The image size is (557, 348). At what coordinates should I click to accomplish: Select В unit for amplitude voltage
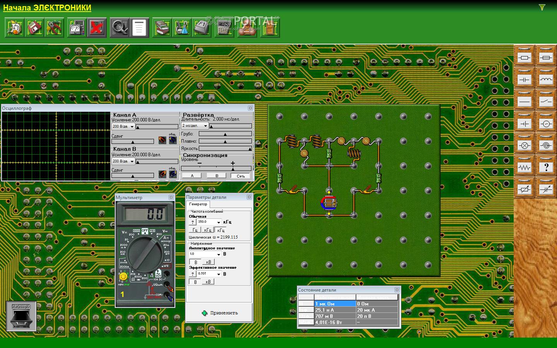point(195,262)
